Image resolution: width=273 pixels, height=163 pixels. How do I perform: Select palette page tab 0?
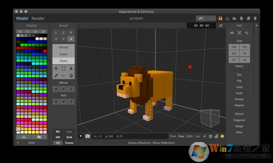20,32
